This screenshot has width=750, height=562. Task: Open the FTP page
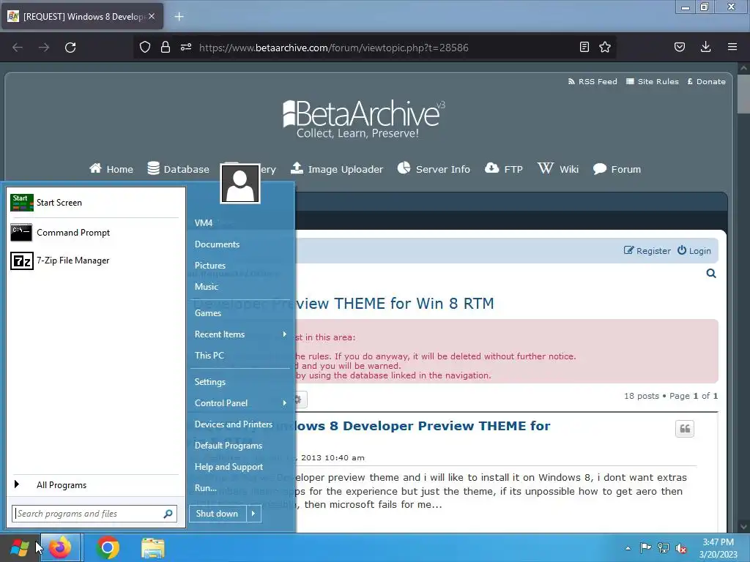point(503,169)
